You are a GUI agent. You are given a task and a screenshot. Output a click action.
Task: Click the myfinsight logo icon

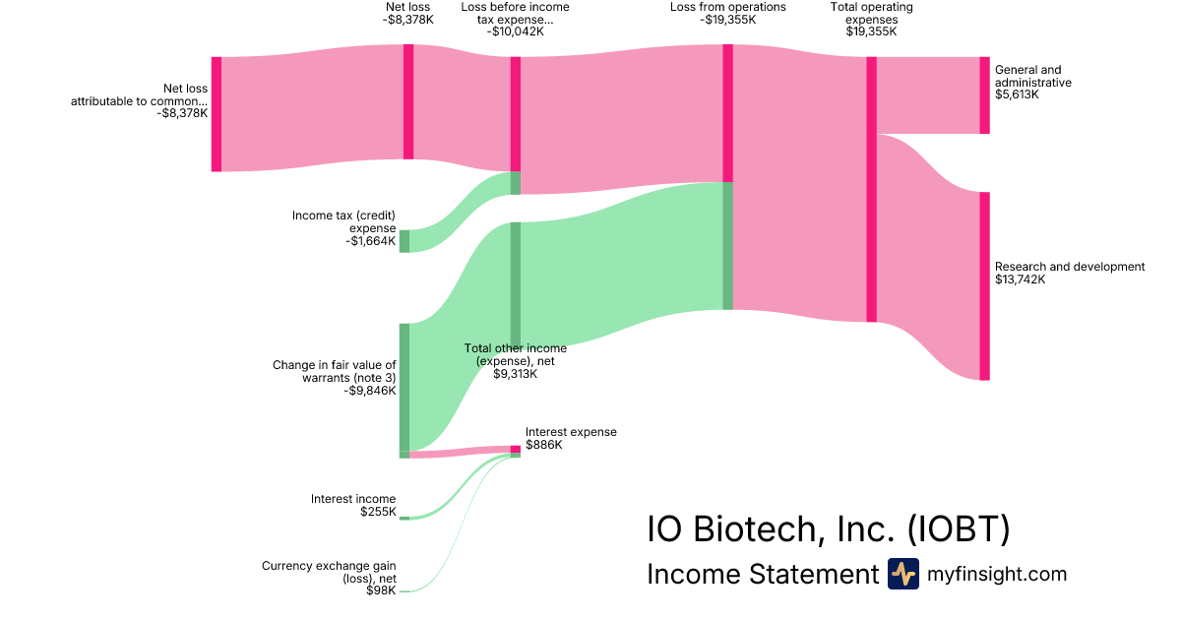tap(902, 574)
